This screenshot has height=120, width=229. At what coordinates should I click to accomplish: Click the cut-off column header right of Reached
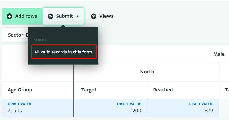pyautogui.click(x=226, y=90)
